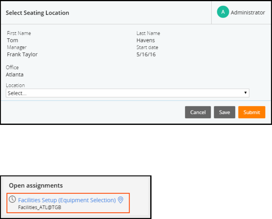This screenshot has width=272, height=219.
Task: Submit the seating location form
Action: [x=252, y=112]
